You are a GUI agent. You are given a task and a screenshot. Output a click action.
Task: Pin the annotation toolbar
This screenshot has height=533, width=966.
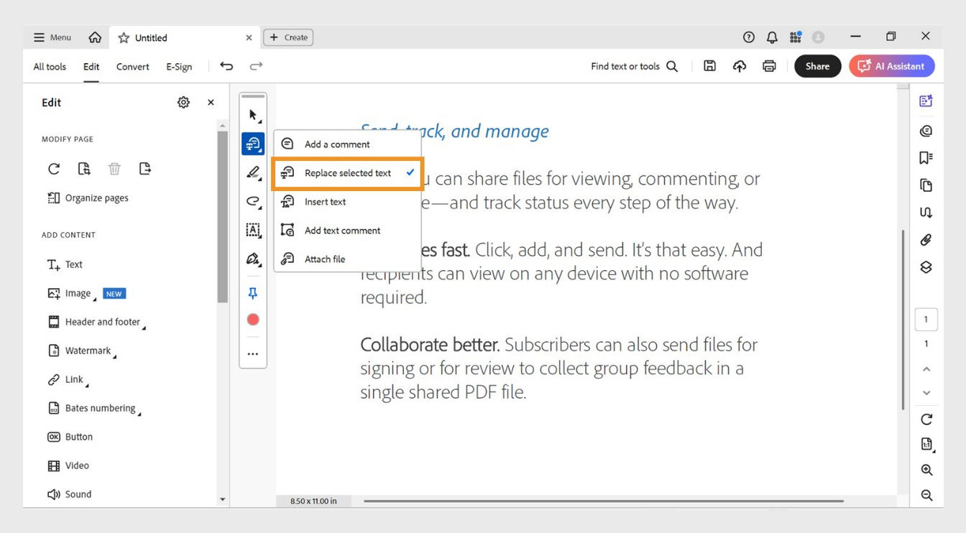pos(252,292)
